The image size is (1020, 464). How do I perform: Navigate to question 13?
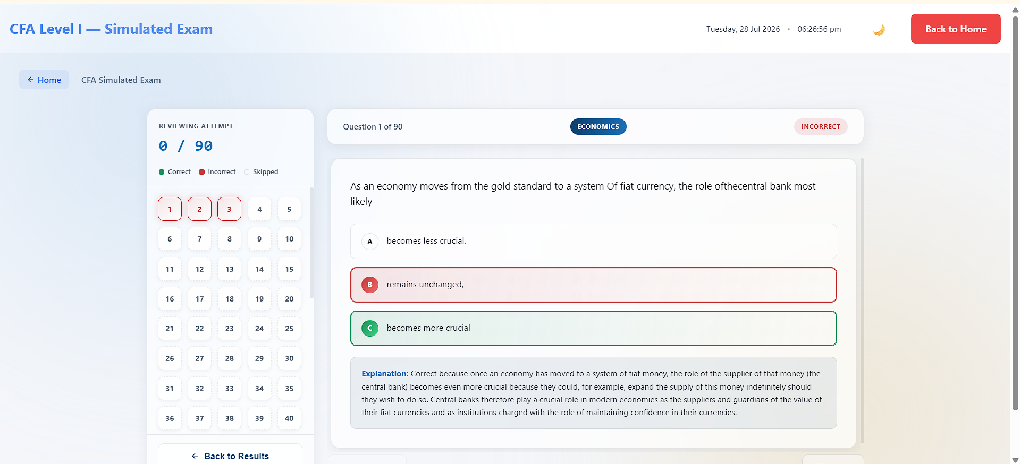tap(229, 269)
